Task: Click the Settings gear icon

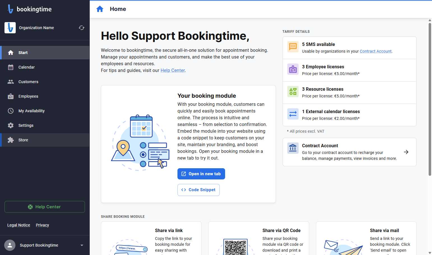Action: [11, 125]
